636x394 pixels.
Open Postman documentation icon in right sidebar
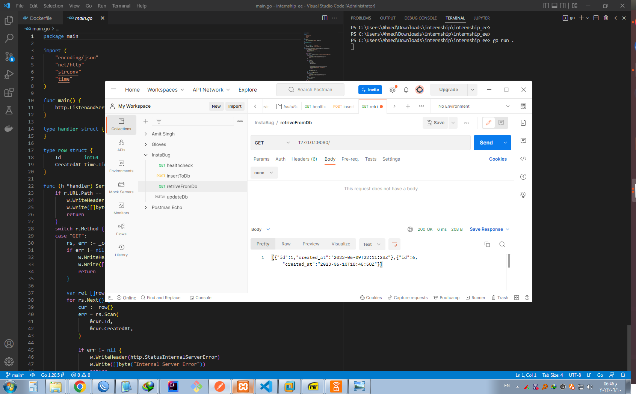pyautogui.click(x=523, y=123)
